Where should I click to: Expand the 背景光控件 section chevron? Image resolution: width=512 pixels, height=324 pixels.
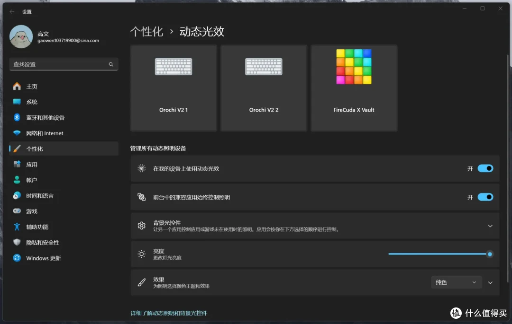click(490, 226)
